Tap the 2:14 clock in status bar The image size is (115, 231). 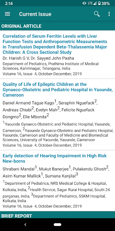[9, 3]
